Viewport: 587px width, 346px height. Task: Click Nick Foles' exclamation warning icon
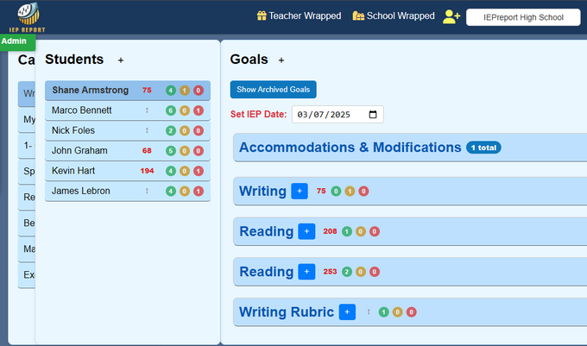(x=147, y=130)
